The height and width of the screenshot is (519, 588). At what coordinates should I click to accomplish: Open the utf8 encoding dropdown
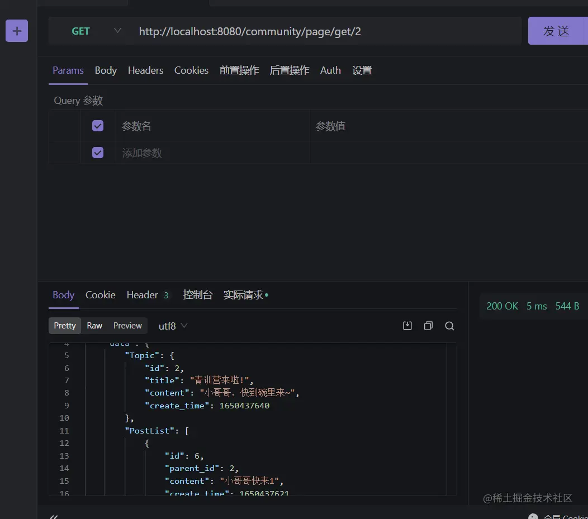point(173,326)
